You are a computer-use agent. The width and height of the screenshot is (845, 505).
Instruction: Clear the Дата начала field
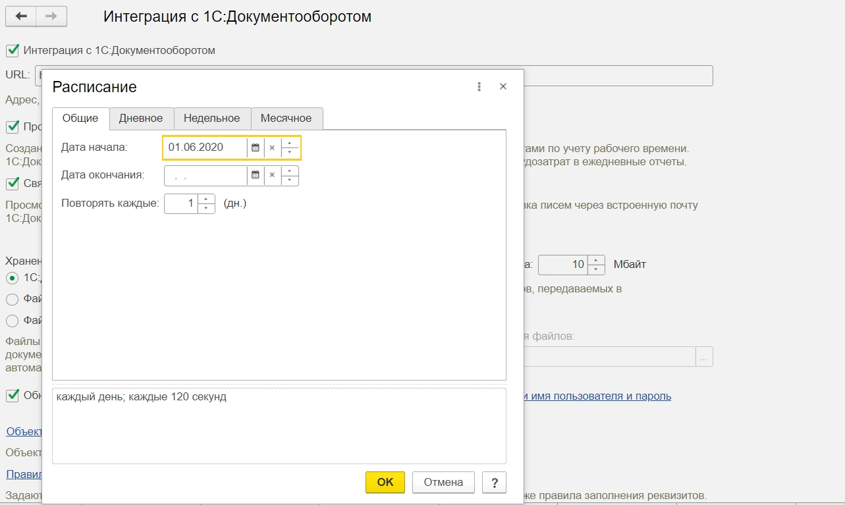272,147
